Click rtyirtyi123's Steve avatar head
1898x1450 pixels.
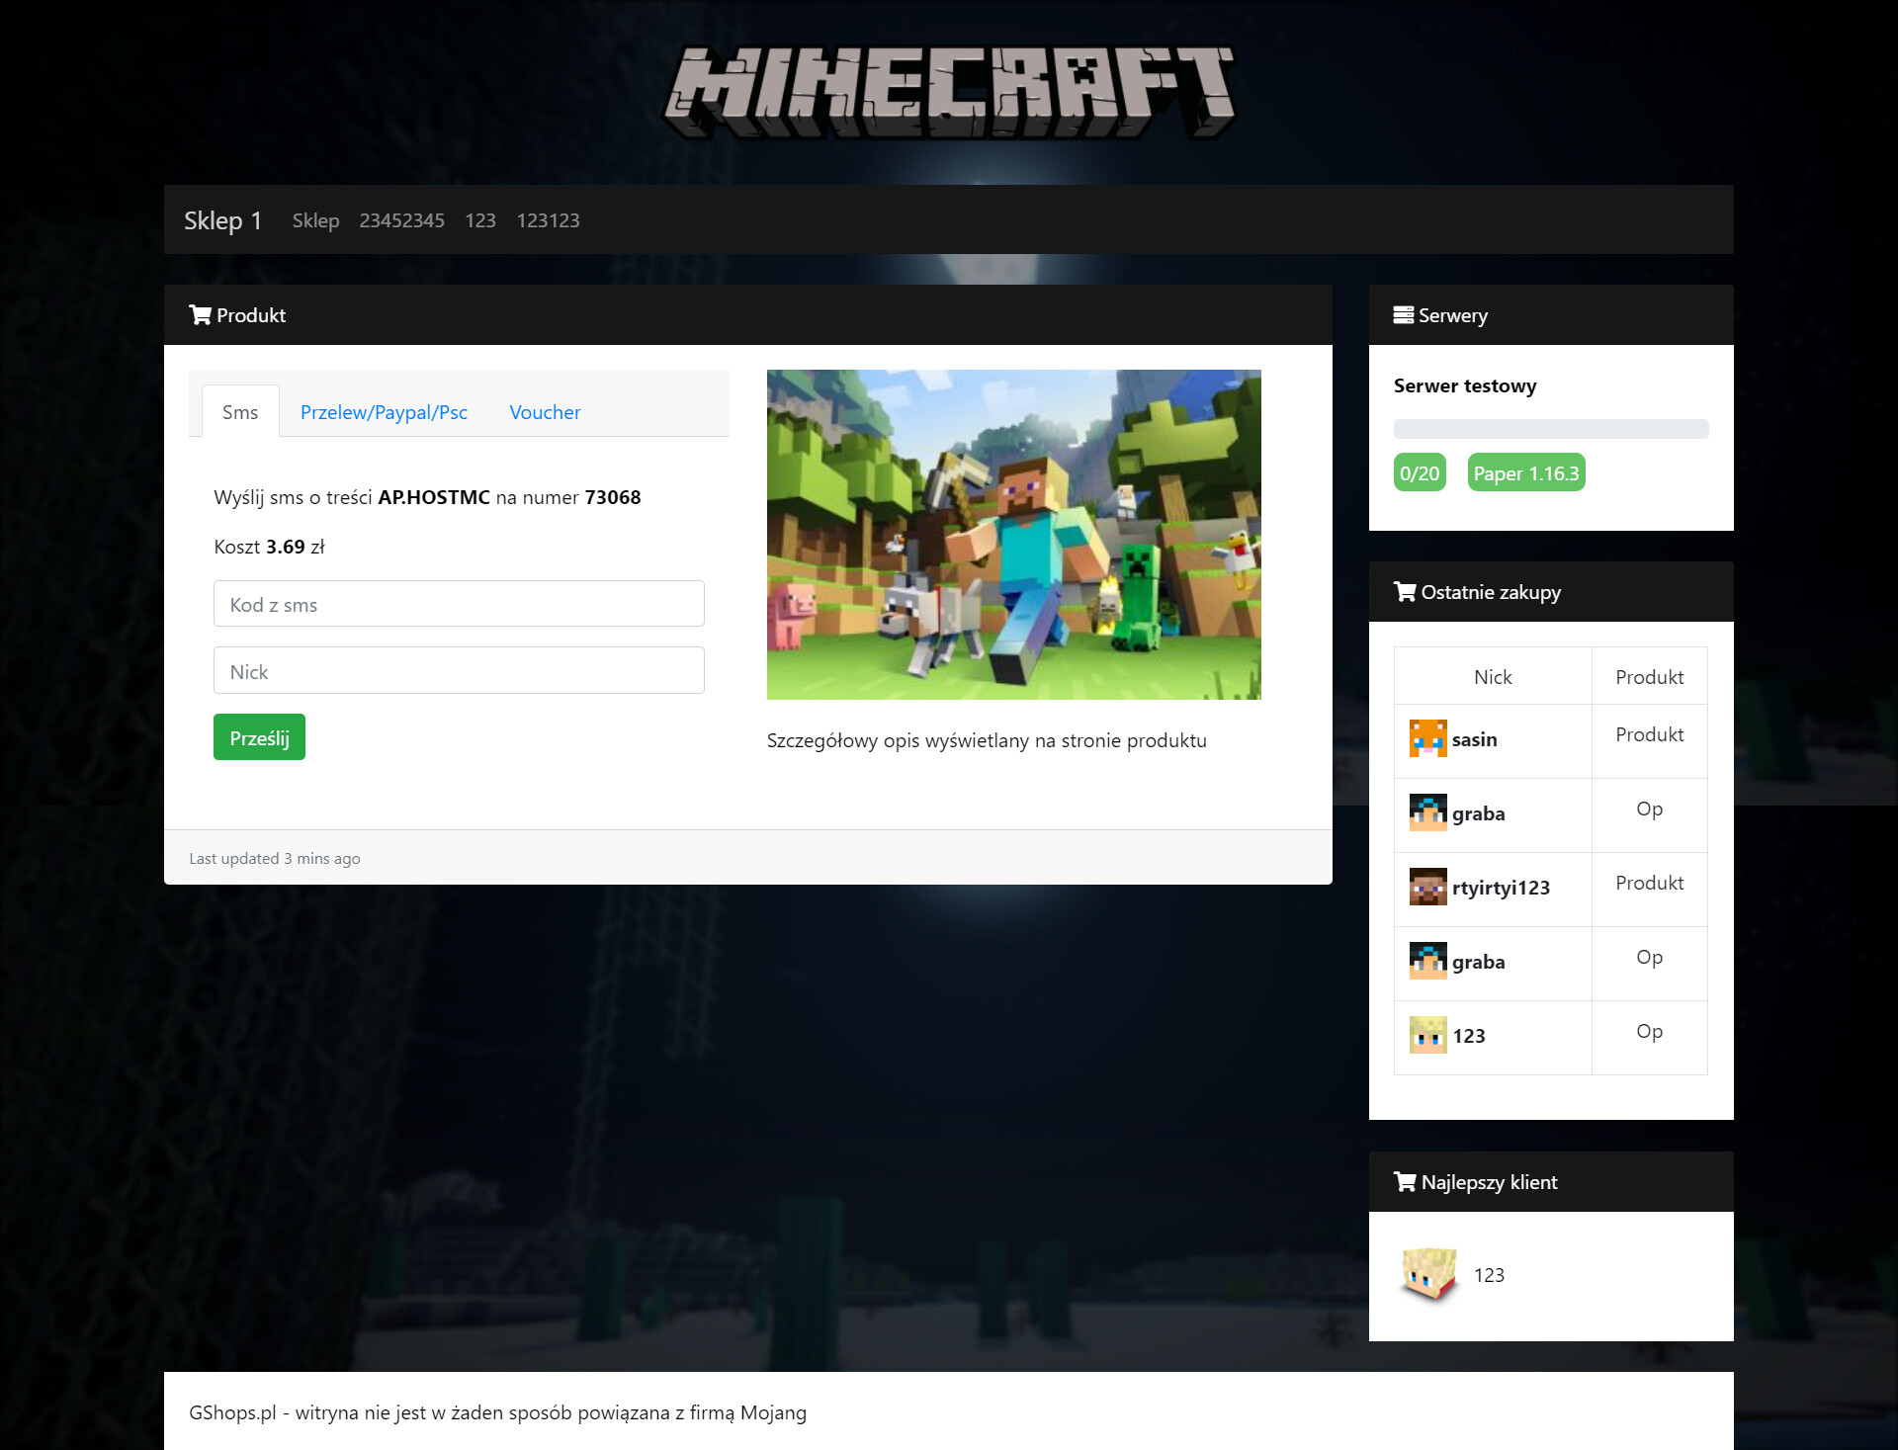[1427, 888]
